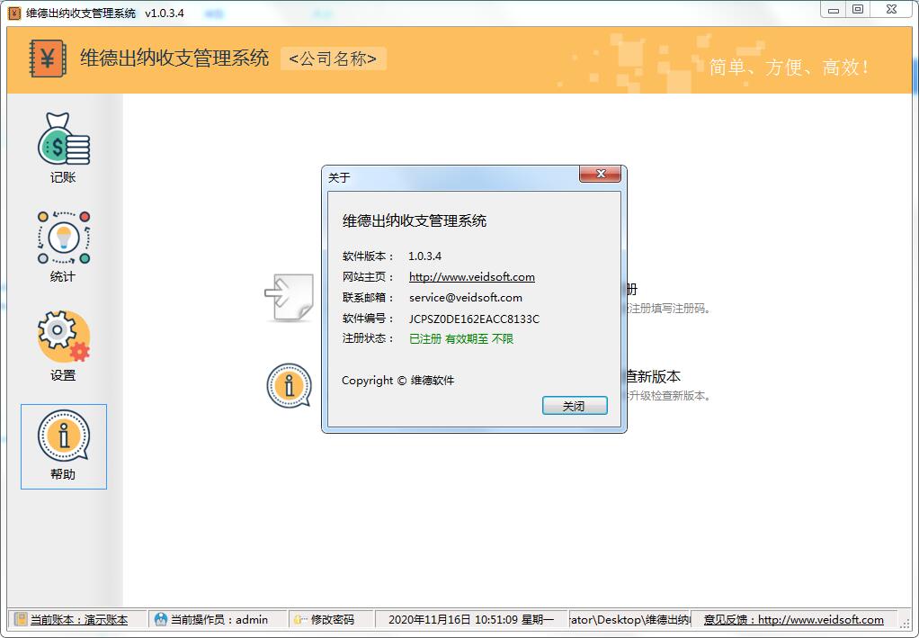
Task: Close the 关于 dialog with red X
Action: pyautogui.click(x=600, y=174)
